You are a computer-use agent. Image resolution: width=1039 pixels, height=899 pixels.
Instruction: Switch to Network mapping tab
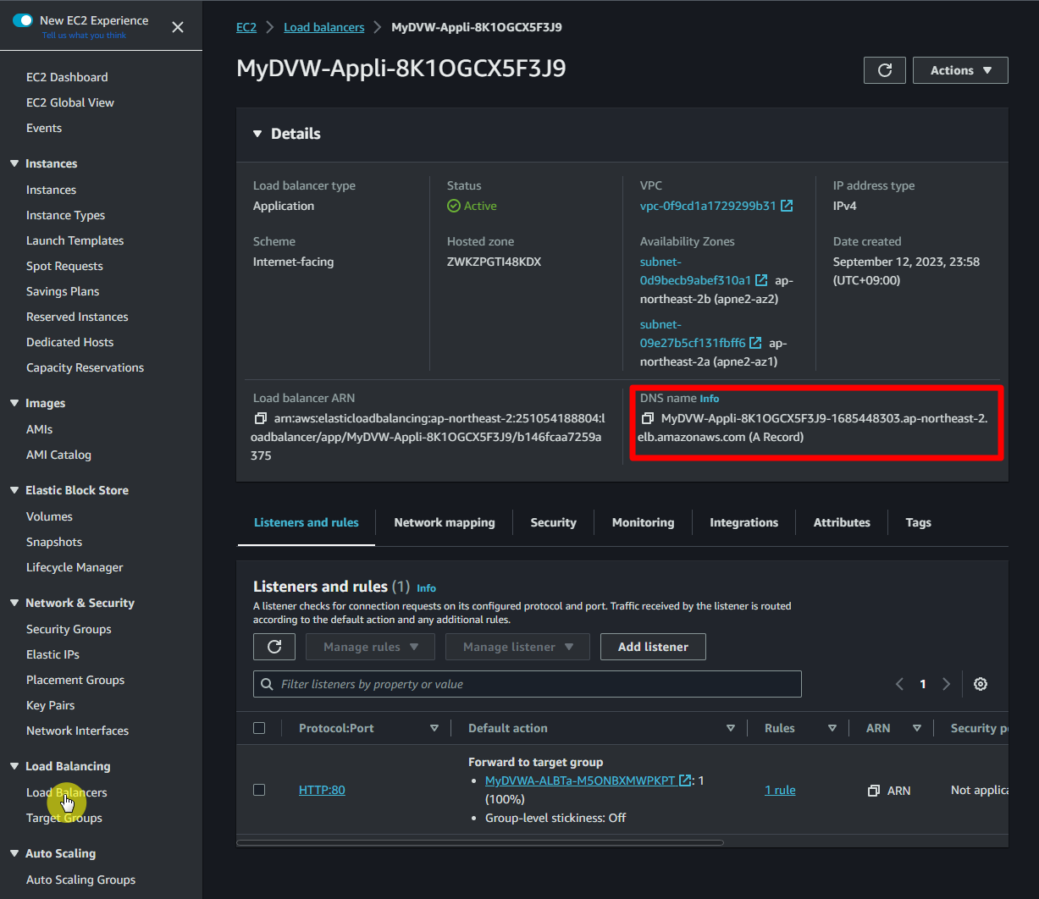[445, 522]
